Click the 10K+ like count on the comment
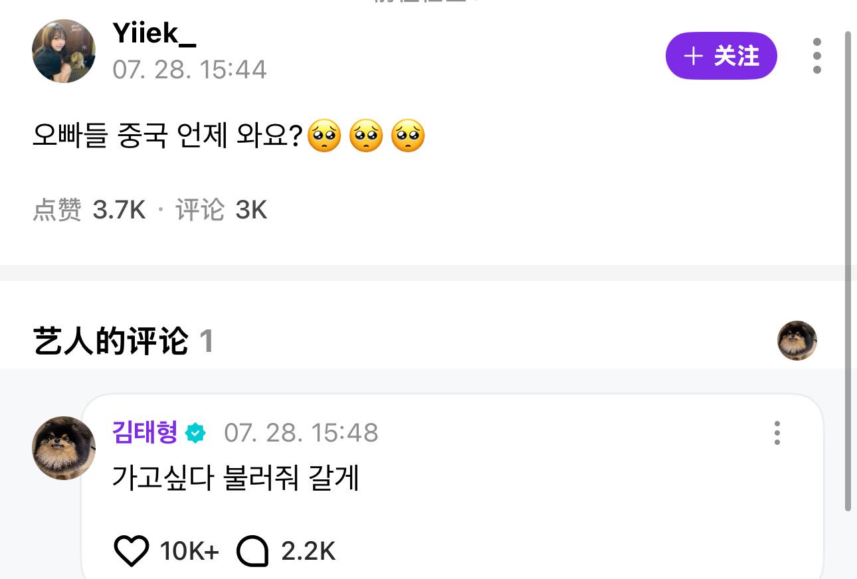Image resolution: width=857 pixels, height=579 pixels. coord(189,551)
